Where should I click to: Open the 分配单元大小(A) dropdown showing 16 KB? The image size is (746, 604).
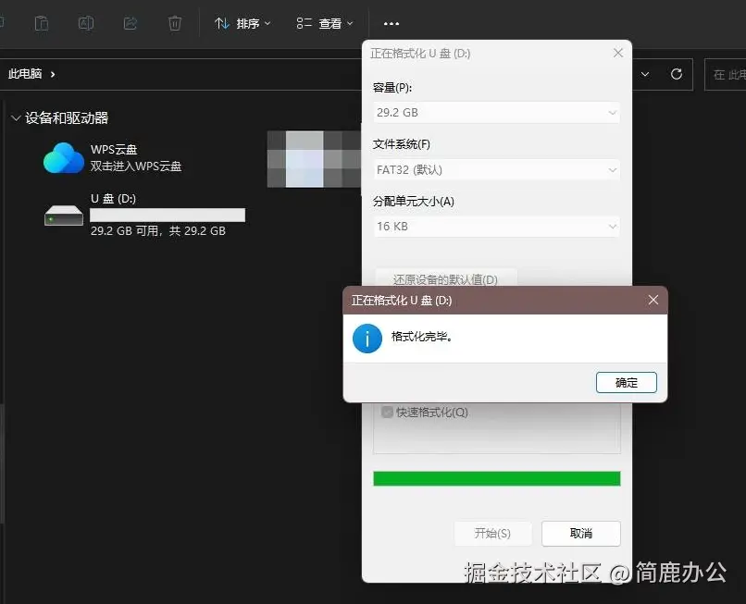point(496,226)
